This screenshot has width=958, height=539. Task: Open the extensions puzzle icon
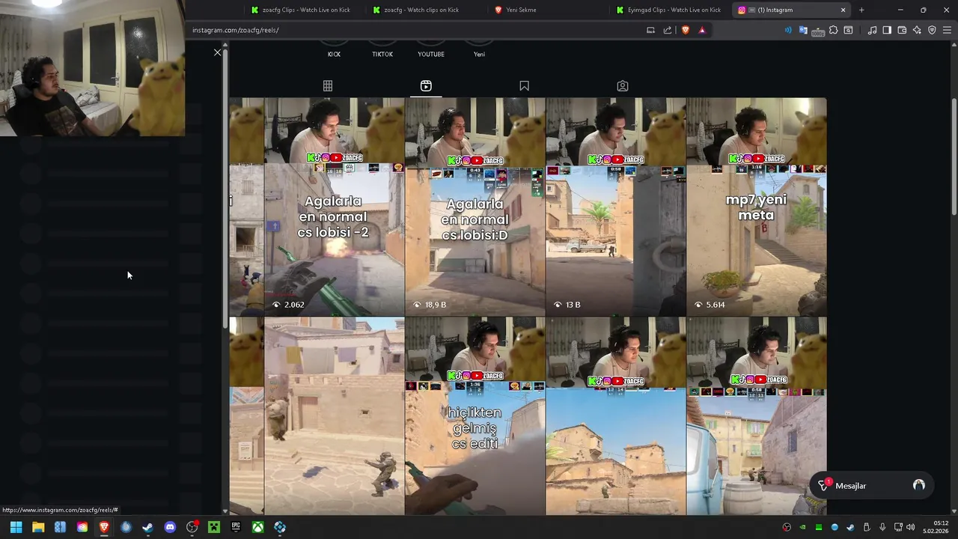coord(833,30)
